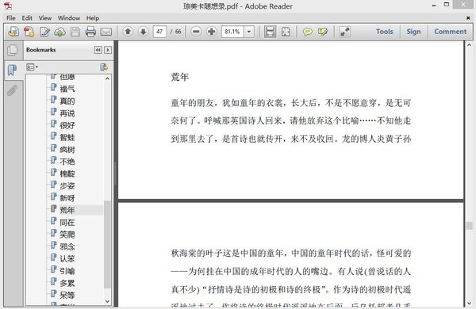
Task: Collapse the Bookmarks panel
Action: 98,50
